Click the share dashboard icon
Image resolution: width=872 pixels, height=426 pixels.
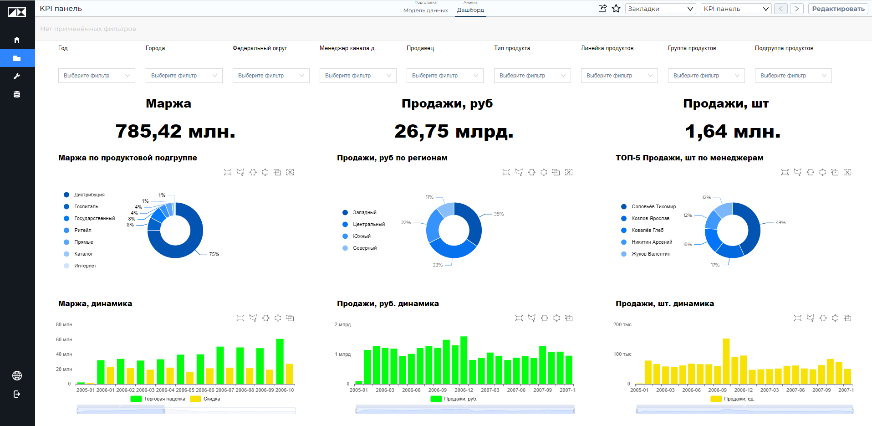coord(602,9)
